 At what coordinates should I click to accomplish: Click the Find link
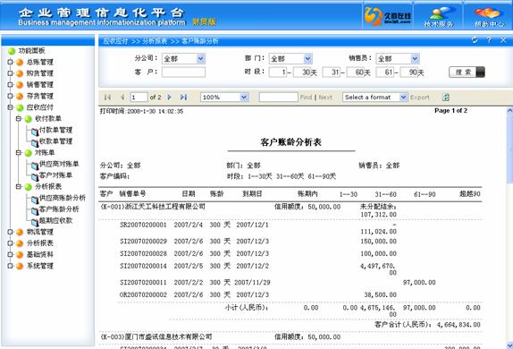[x=306, y=98]
